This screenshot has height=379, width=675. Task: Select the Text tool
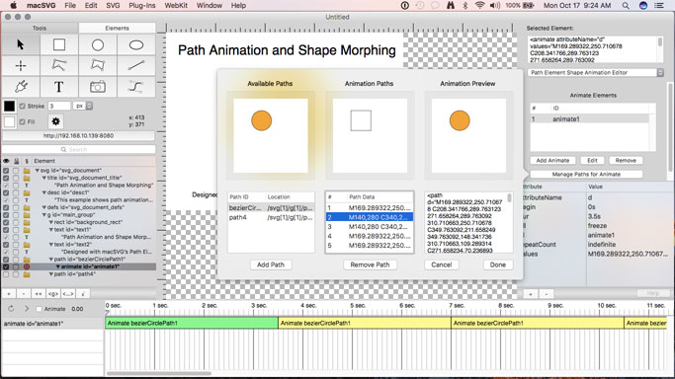pyautogui.click(x=59, y=87)
